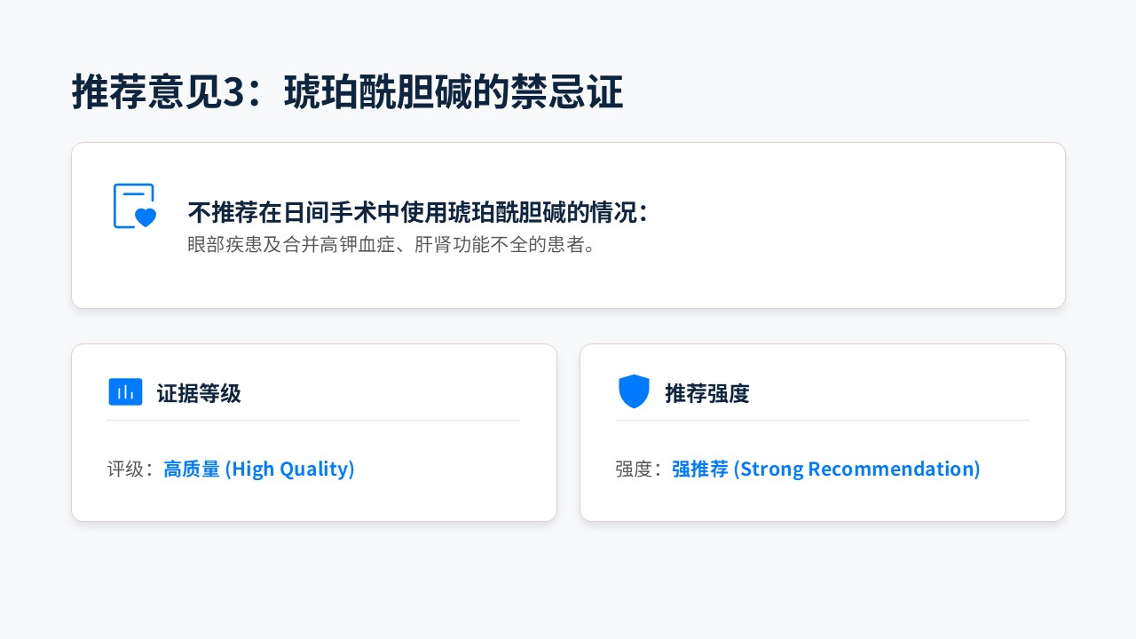Click the blue 强推荐 text
Image resolution: width=1136 pixels, height=639 pixels.
(700, 469)
